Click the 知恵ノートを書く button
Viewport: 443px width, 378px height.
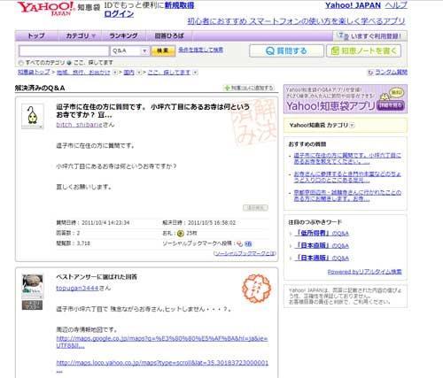pos(363,50)
